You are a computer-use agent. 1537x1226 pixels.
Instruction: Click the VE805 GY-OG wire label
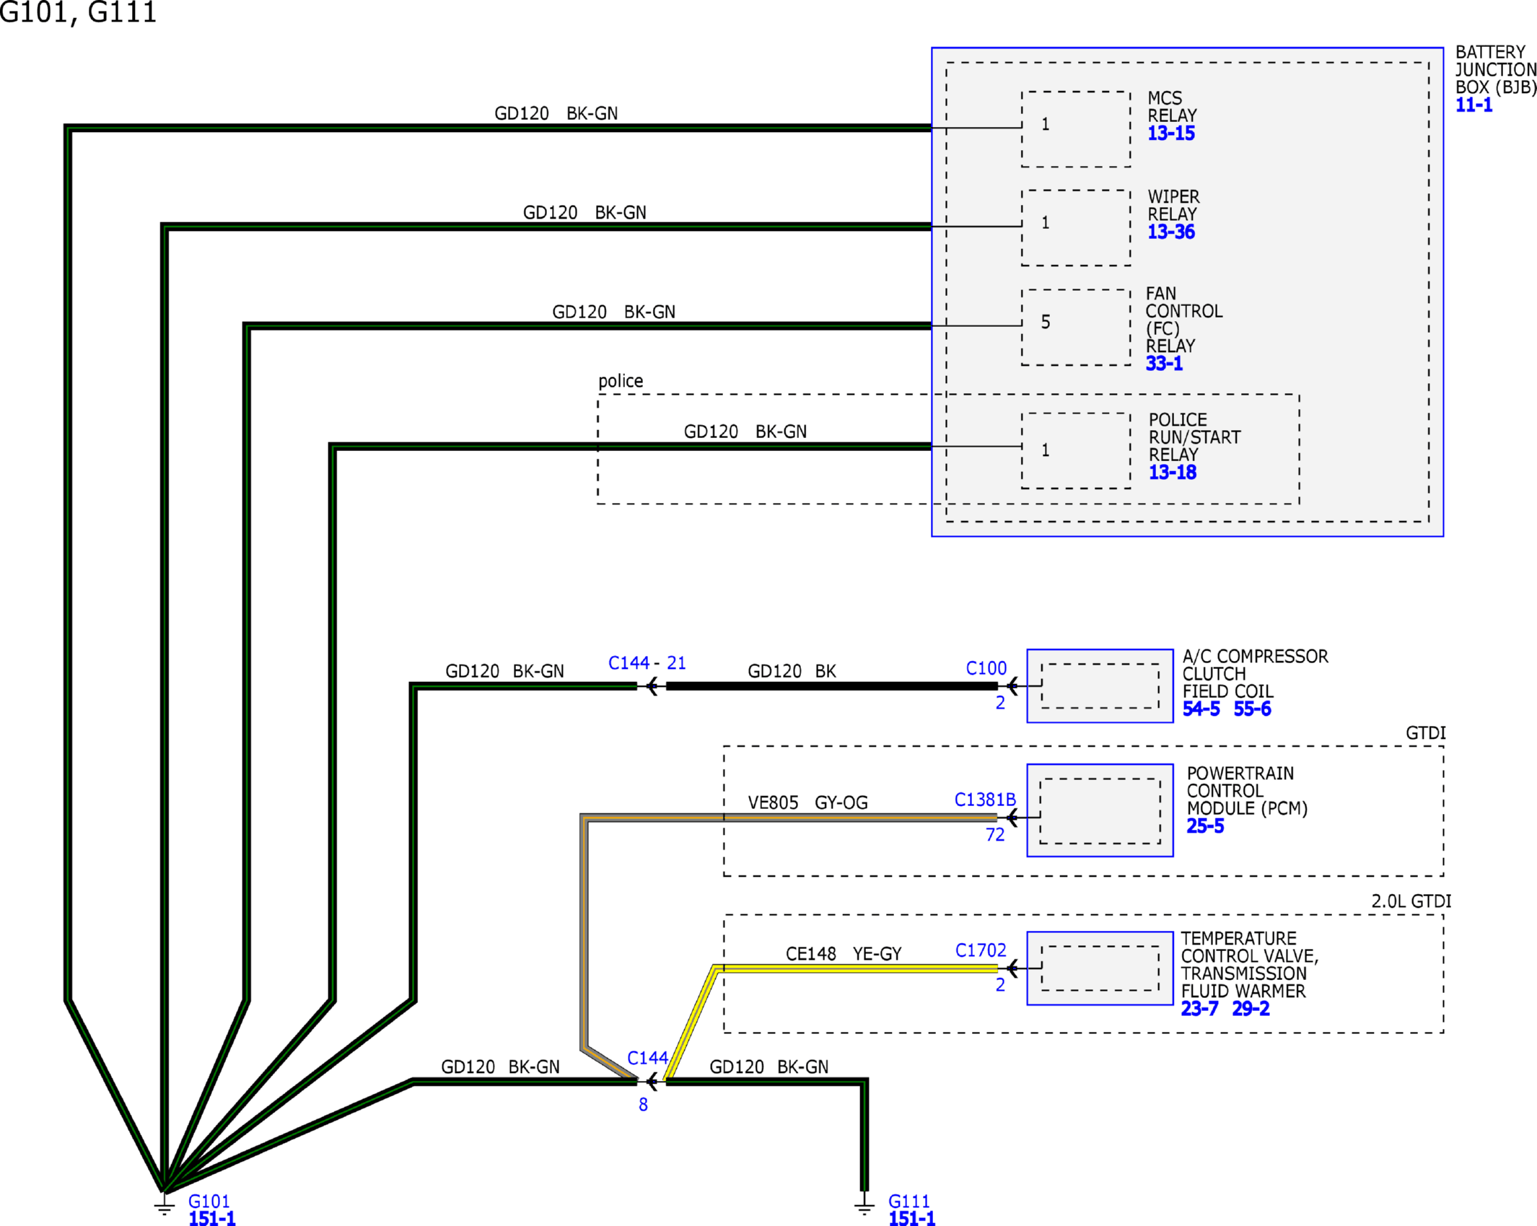[807, 802]
